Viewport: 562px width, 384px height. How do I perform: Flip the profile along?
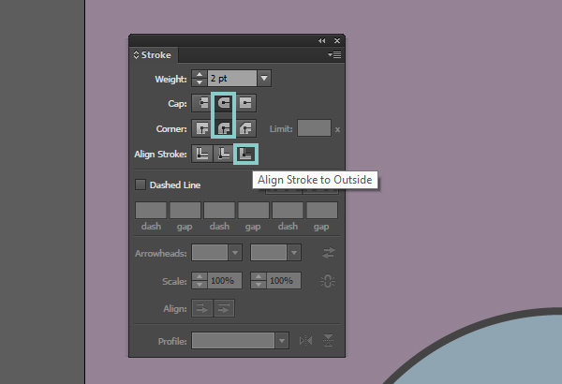[x=305, y=341]
